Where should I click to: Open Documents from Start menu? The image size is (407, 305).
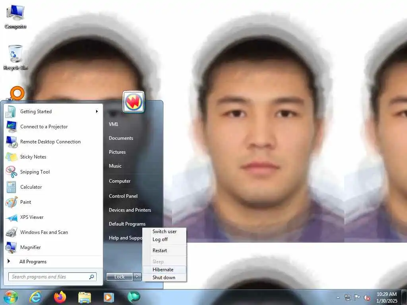(121, 138)
